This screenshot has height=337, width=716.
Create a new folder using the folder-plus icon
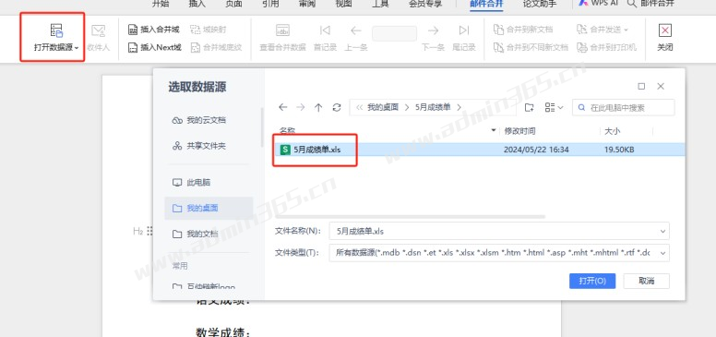click(529, 107)
